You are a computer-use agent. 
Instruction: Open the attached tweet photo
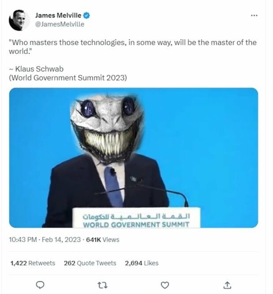133,157
